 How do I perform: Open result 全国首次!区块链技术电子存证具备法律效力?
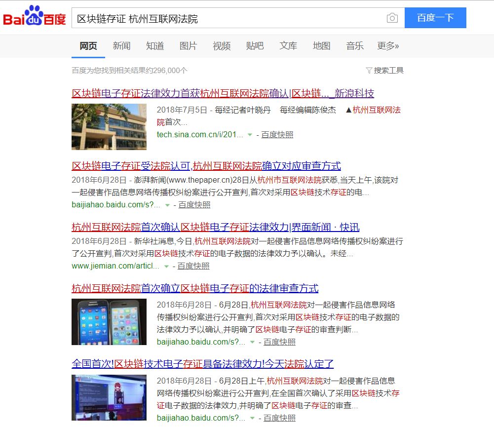pyautogui.click(x=202, y=364)
